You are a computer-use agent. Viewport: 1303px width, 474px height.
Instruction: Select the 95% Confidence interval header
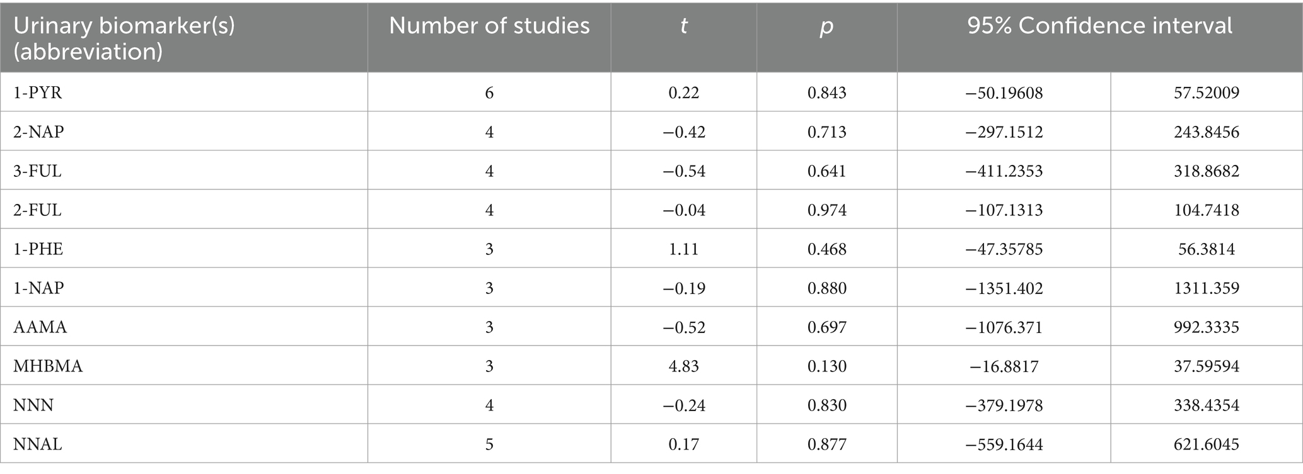coord(1099,26)
